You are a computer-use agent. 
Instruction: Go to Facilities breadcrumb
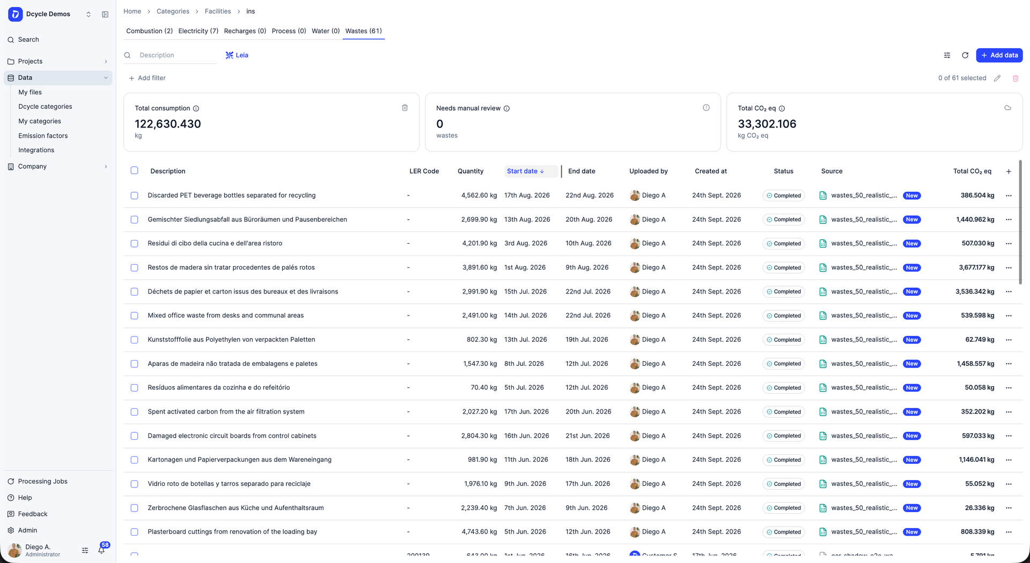tap(218, 11)
